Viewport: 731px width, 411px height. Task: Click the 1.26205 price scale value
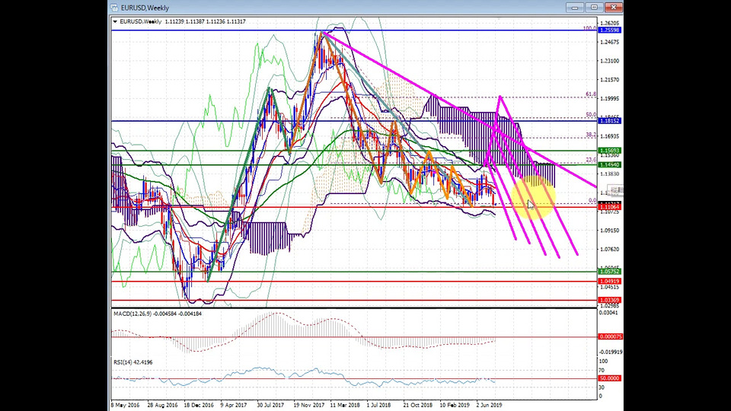(610, 24)
